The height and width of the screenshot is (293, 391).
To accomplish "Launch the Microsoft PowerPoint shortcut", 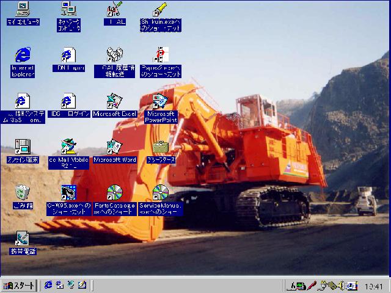I will (x=160, y=101).
